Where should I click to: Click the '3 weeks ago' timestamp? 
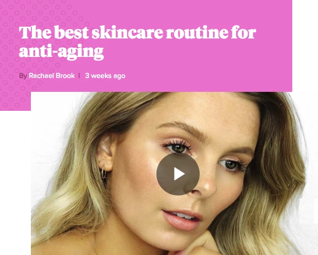tap(105, 75)
